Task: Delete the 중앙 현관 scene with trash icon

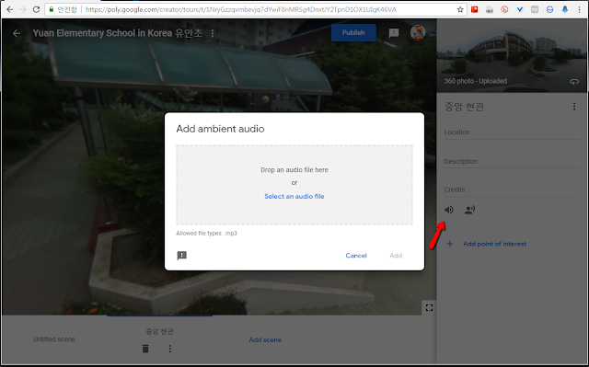Action: point(145,349)
